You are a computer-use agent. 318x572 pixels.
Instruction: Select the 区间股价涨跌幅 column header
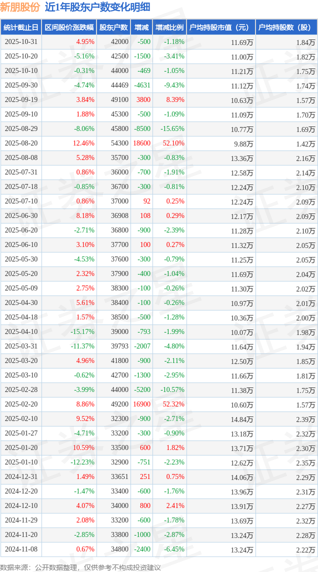(x=69, y=27)
